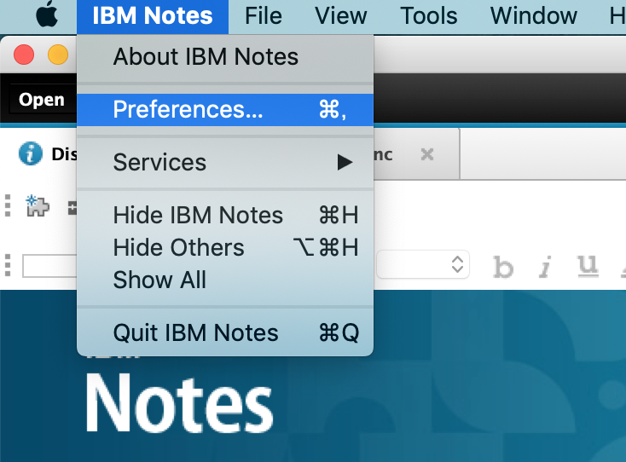Click the yellow minimize window button

58,55
